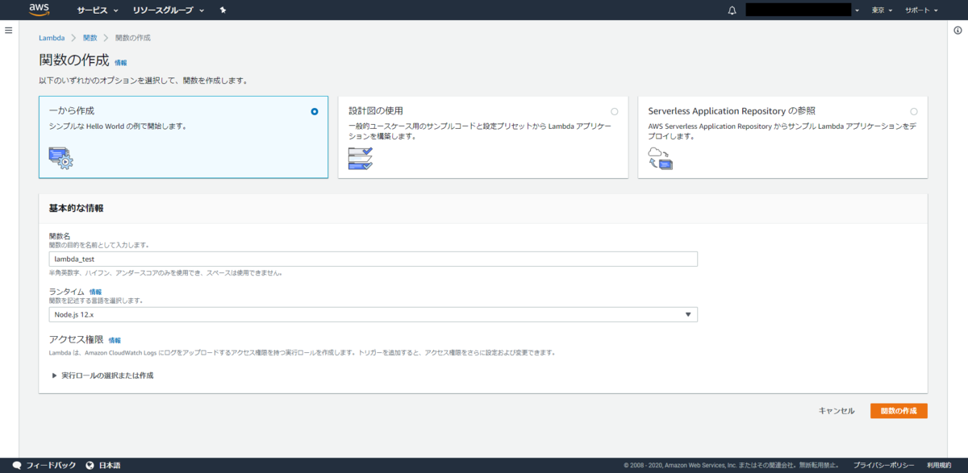Open プライバシーポリシー footer link

(884, 466)
